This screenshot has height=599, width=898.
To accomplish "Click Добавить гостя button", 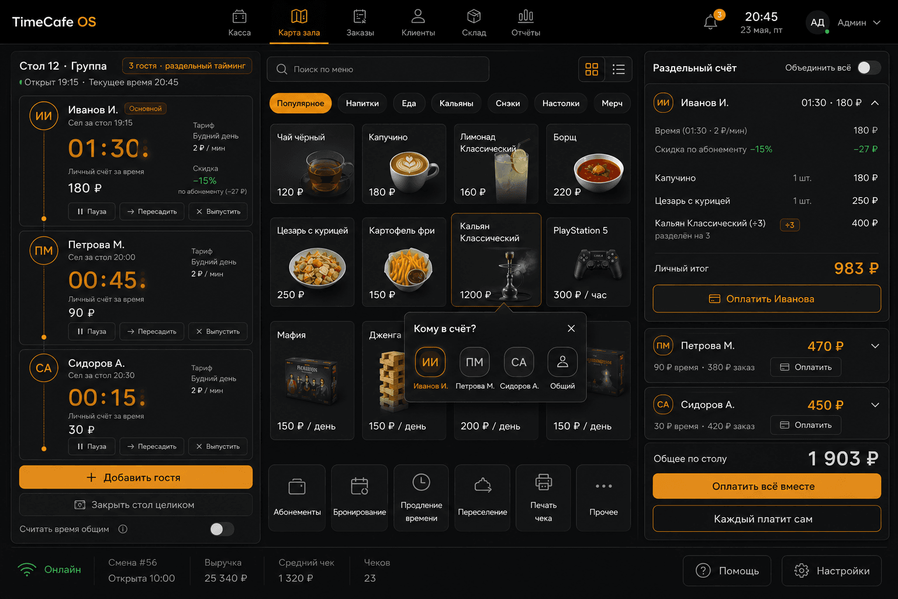I will click(x=136, y=477).
